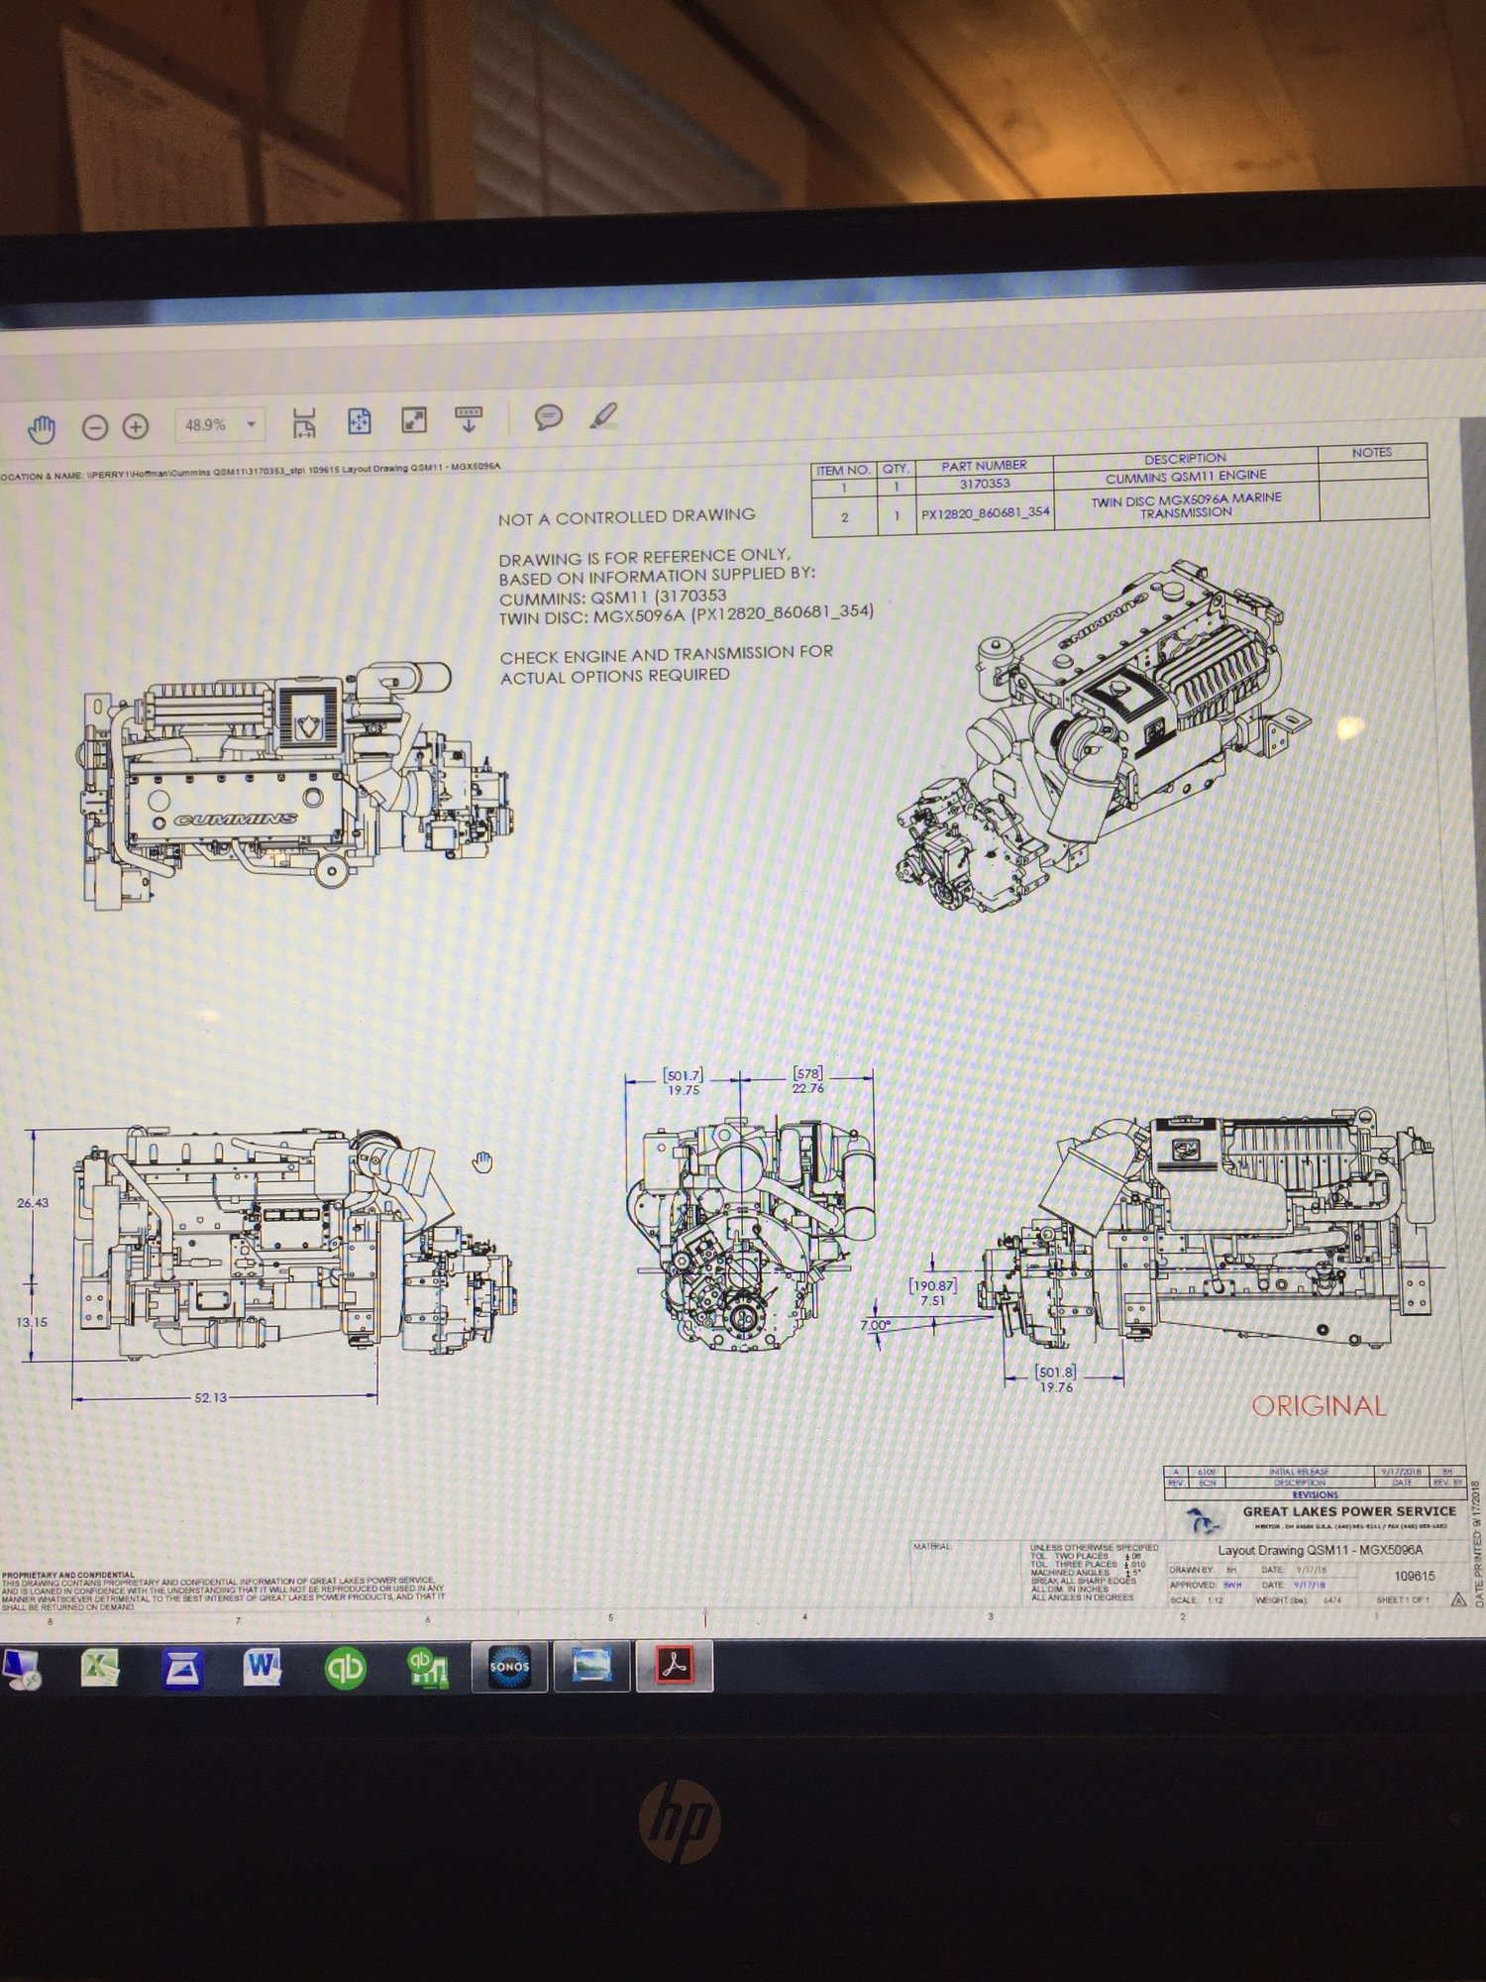Click 'NOT A CONTROLLED DRAWING' note
The height and width of the screenshot is (1982, 1486).
tap(626, 516)
